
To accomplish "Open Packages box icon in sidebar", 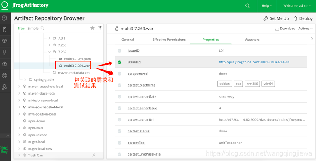I will [x=4, y=41].
